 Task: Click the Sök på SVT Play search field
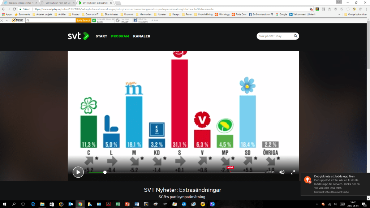tap(275, 36)
